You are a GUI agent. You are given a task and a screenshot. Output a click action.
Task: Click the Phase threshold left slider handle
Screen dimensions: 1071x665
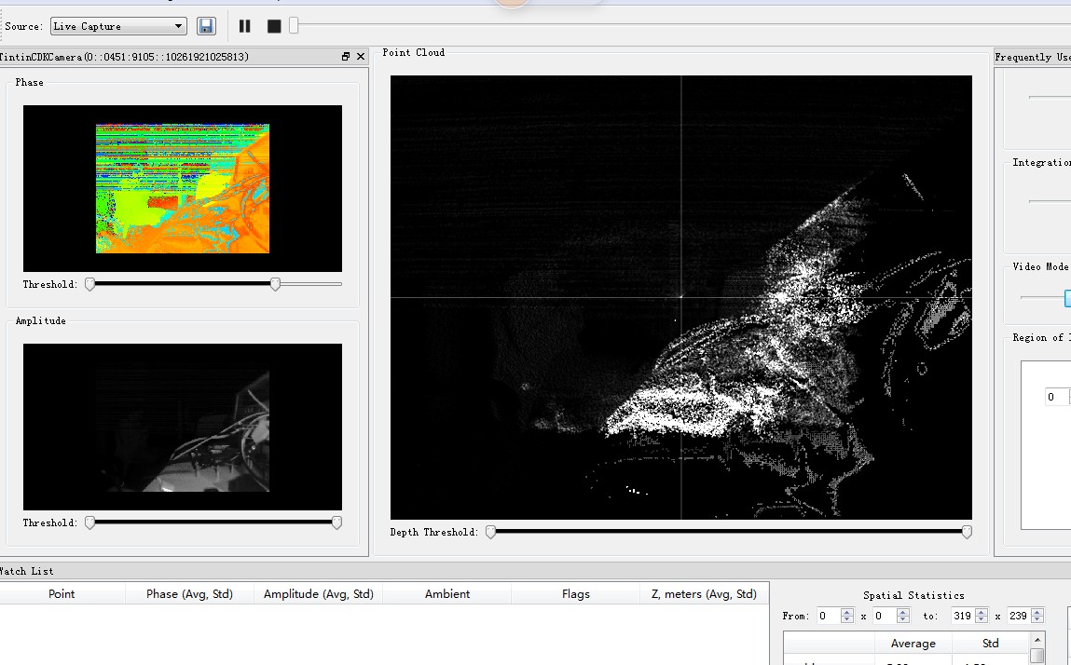90,284
